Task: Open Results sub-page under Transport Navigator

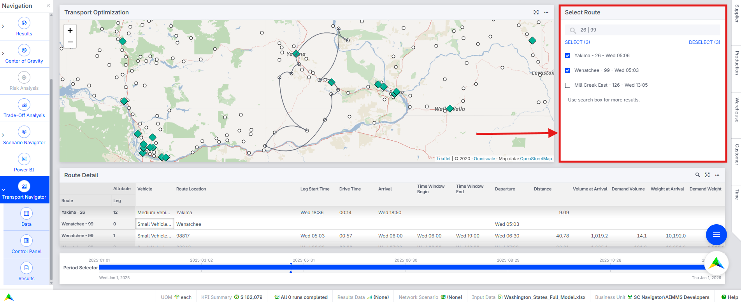Action: click(x=26, y=272)
